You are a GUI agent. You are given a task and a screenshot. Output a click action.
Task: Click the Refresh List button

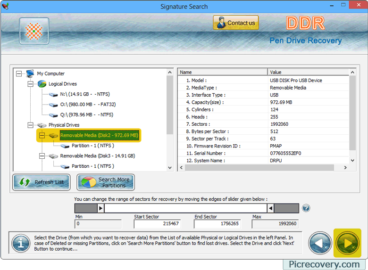pos(42,182)
